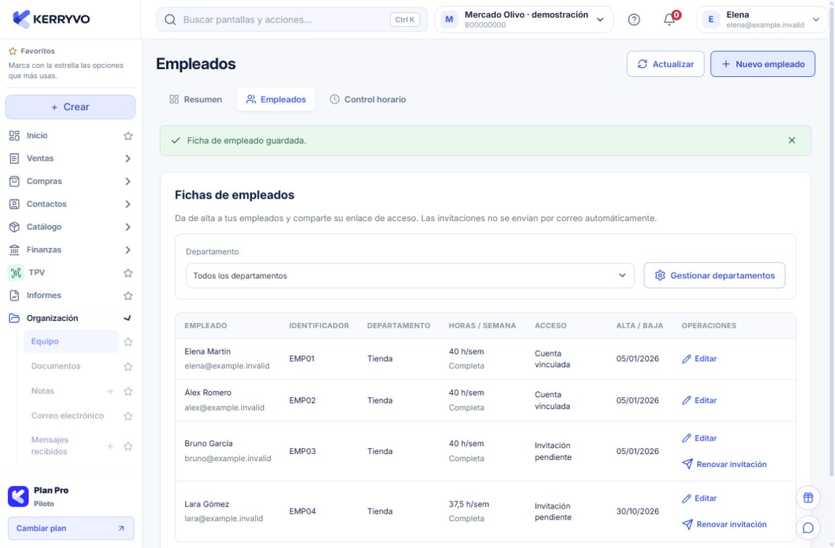835x548 pixels.
Task: Select the Empleados tab
Action: pyautogui.click(x=275, y=99)
